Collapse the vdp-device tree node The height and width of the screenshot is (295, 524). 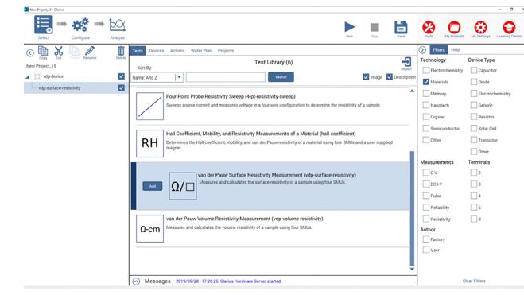coord(28,77)
